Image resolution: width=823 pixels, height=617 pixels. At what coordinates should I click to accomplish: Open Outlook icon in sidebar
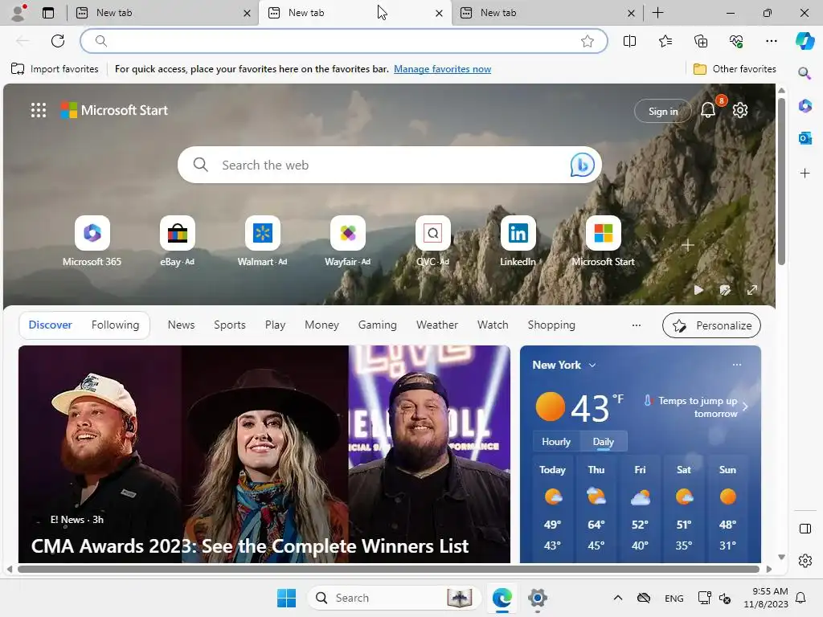805,138
